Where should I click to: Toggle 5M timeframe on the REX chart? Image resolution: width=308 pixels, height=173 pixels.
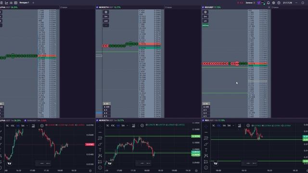229,125
